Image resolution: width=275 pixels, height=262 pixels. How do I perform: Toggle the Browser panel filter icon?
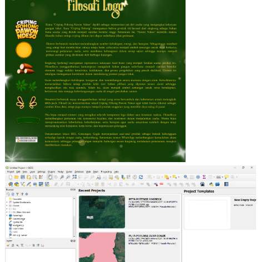coord(17,194)
